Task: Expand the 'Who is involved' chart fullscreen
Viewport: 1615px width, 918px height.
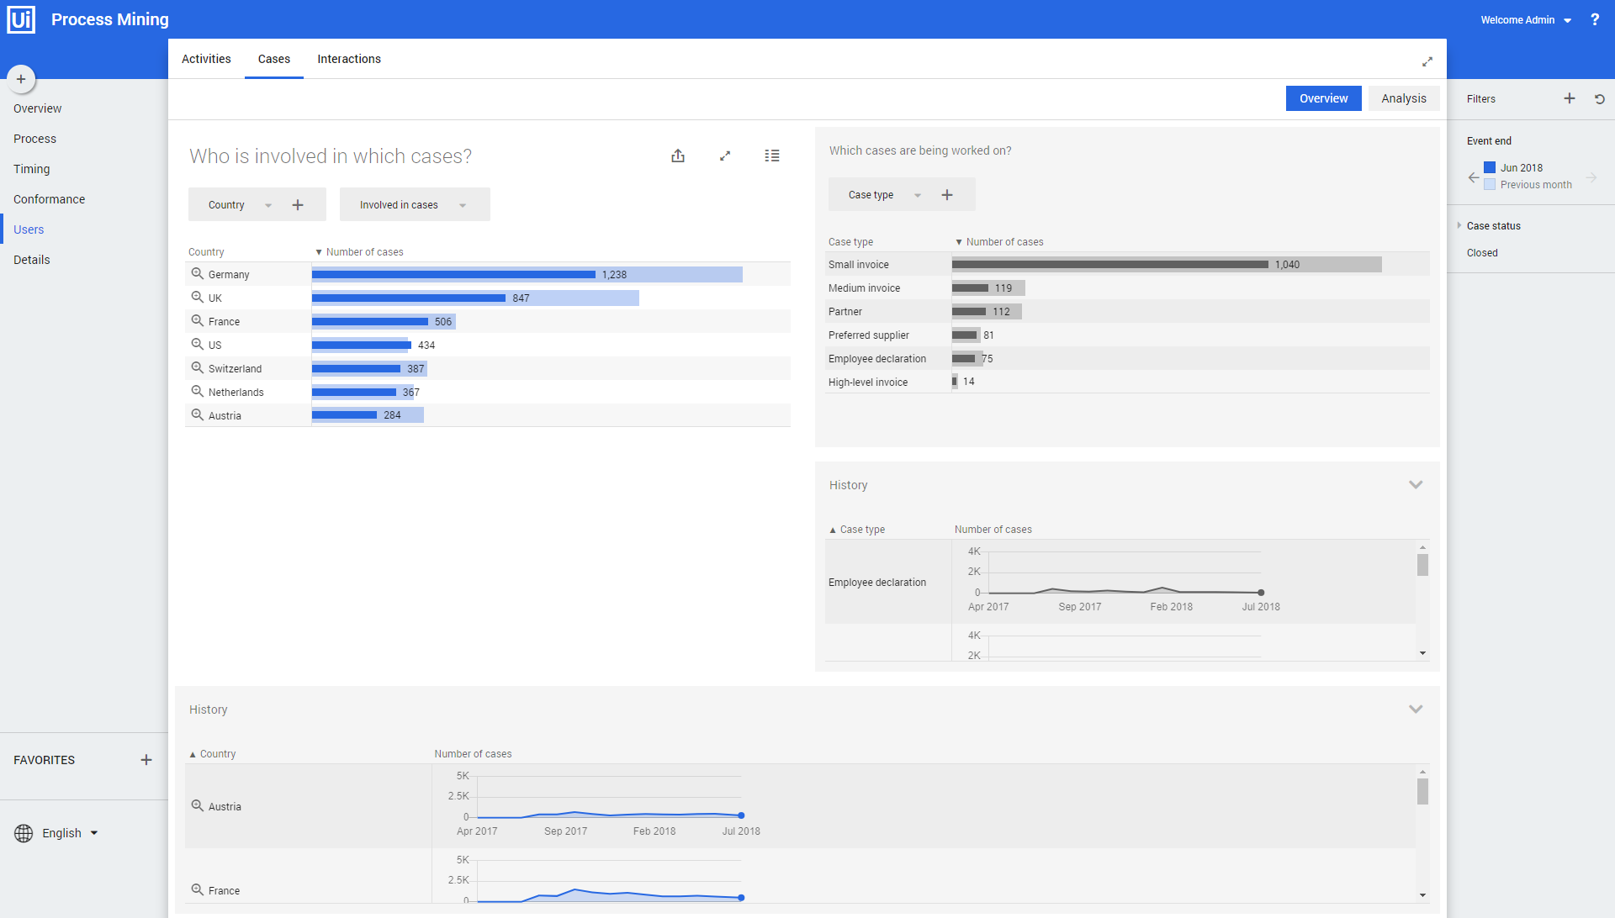Action: click(x=725, y=156)
